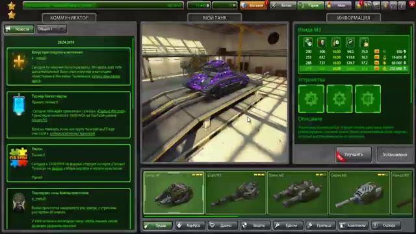Click the golden plus bonus news icon
The image size is (416, 234).
point(19,62)
